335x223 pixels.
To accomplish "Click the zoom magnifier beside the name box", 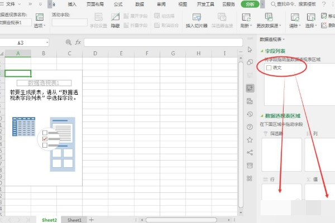I will [69, 42].
